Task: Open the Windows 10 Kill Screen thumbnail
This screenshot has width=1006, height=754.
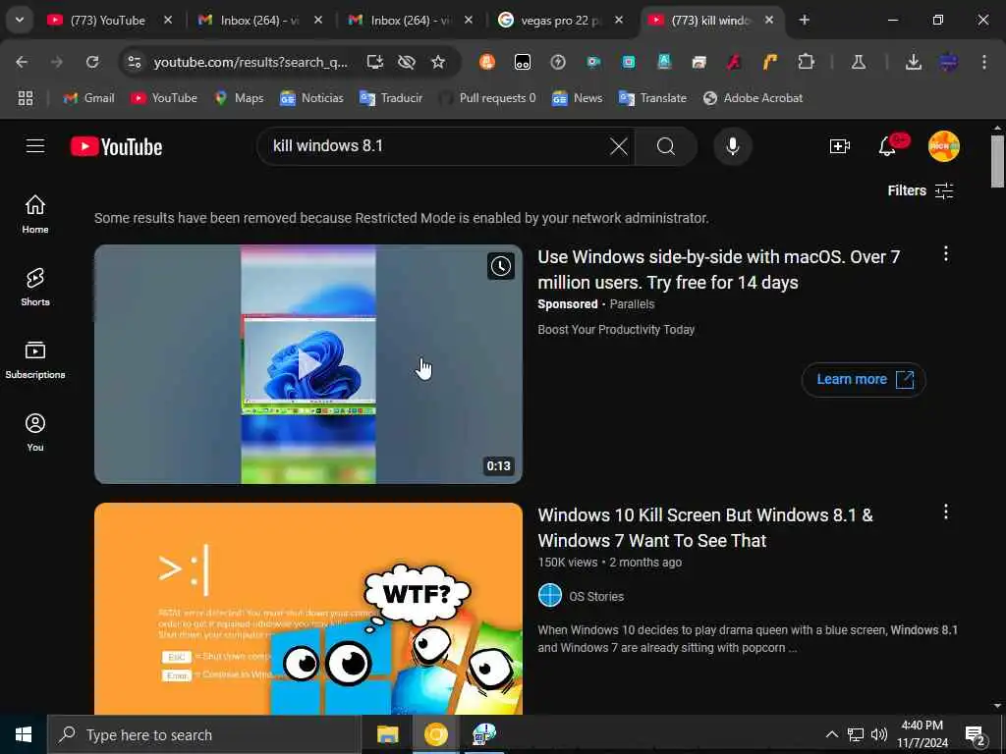Action: (x=308, y=609)
